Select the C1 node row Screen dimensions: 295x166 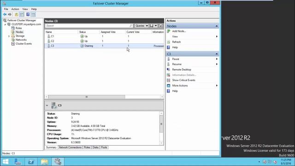click(104, 36)
